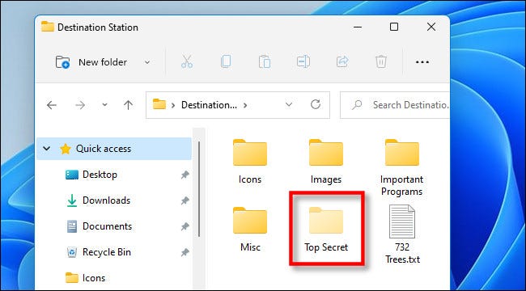This screenshot has width=526, height=291.
Task: Click the Rename icon in toolbar
Action: click(303, 62)
